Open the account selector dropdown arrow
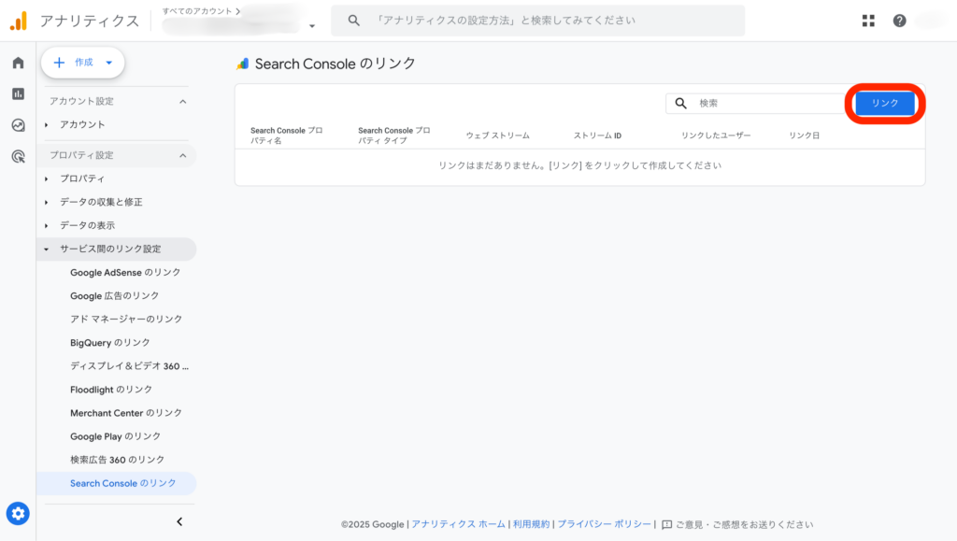The height and width of the screenshot is (541, 957). point(312,26)
